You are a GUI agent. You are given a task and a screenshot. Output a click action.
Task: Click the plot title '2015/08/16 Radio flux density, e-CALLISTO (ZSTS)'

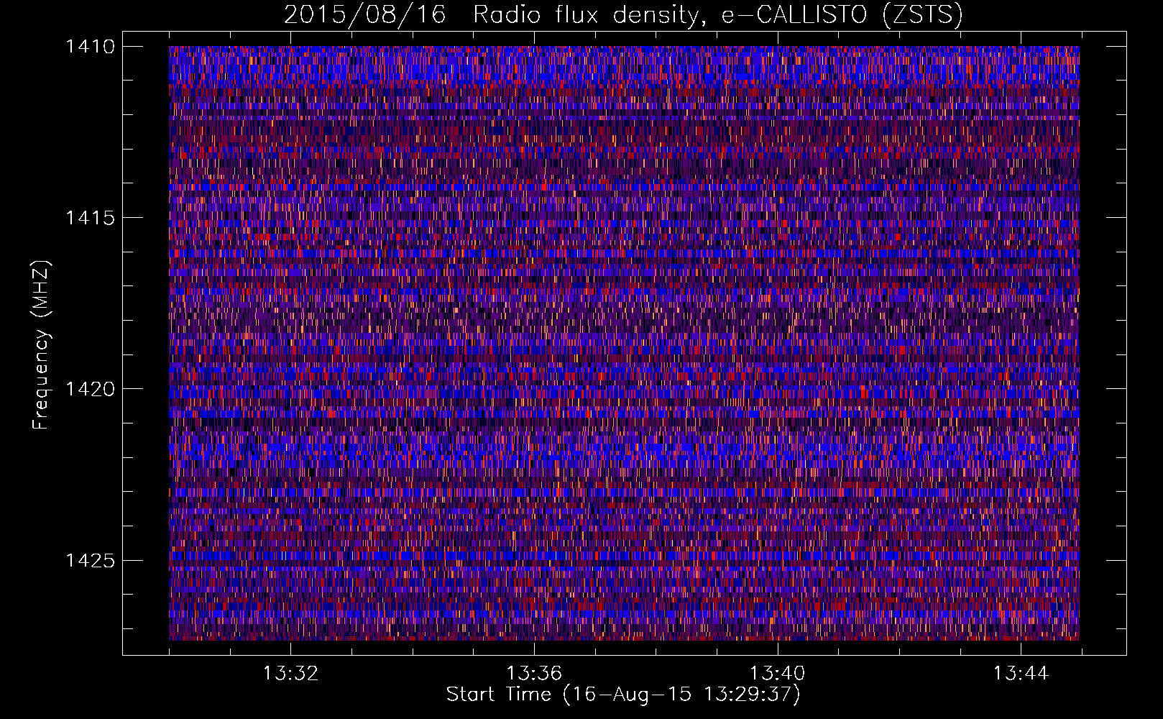coord(623,15)
